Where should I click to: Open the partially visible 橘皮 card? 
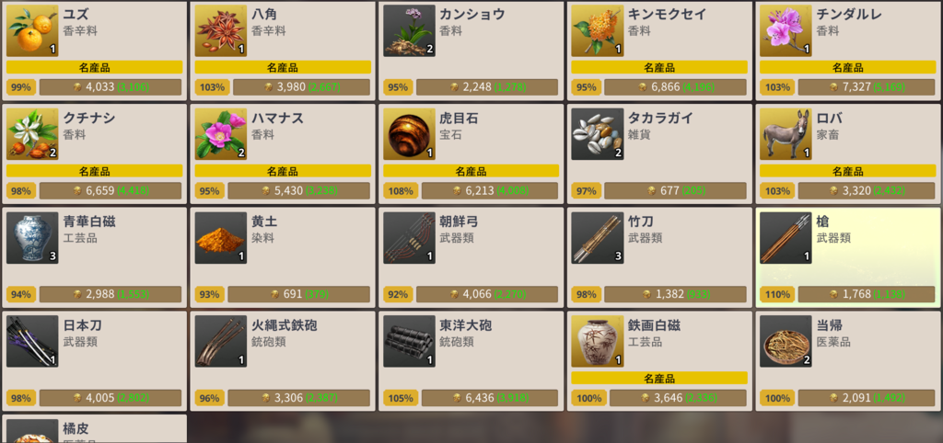pos(95,428)
